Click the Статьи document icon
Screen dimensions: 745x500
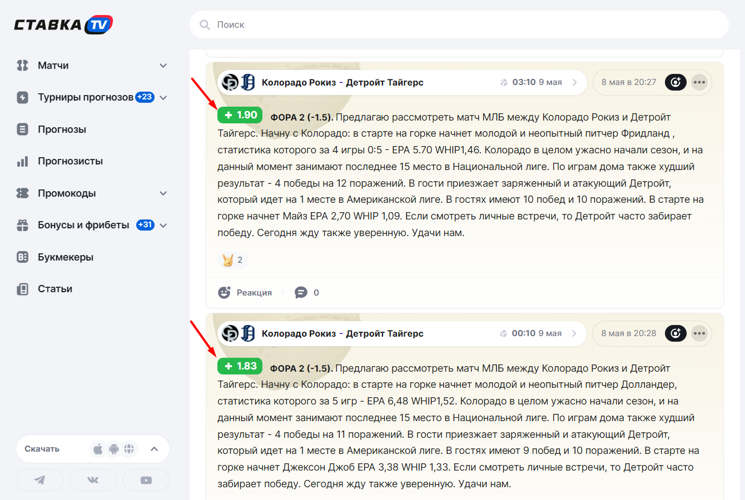click(23, 289)
